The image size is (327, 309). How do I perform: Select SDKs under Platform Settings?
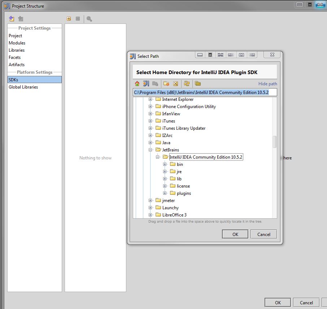(x=35, y=80)
